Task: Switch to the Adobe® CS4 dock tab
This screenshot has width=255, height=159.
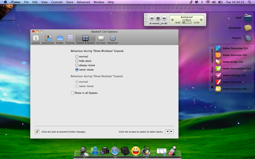Action: pos(212,56)
